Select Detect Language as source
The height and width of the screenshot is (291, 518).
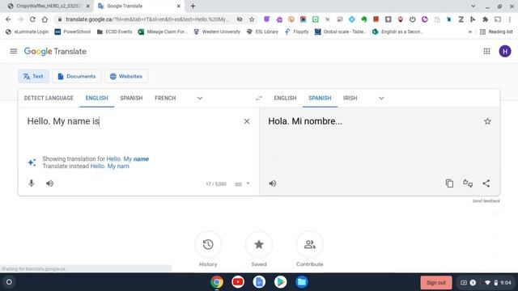point(49,98)
